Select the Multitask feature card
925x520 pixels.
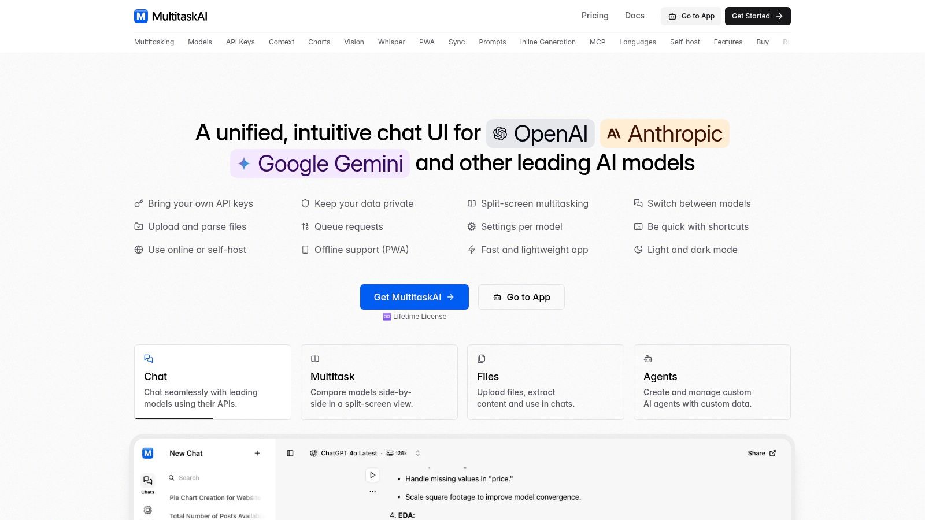click(379, 382)
